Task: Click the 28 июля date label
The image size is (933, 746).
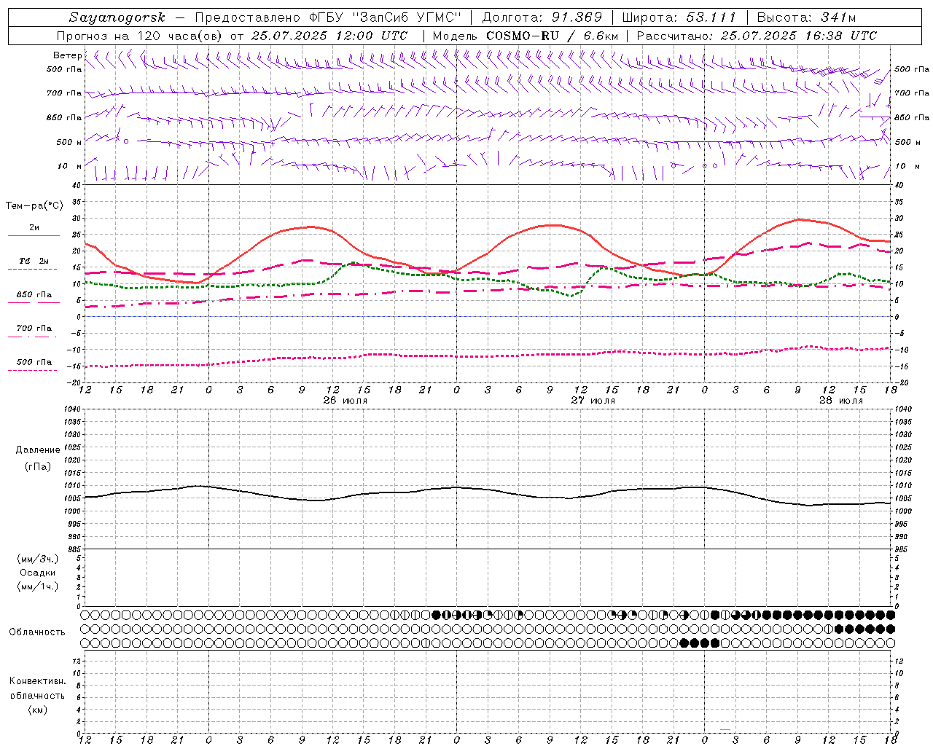Action: point(841,401)
